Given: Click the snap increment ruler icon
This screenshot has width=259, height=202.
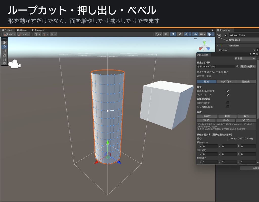Looking at the screenshot, I should click(52, 34).
